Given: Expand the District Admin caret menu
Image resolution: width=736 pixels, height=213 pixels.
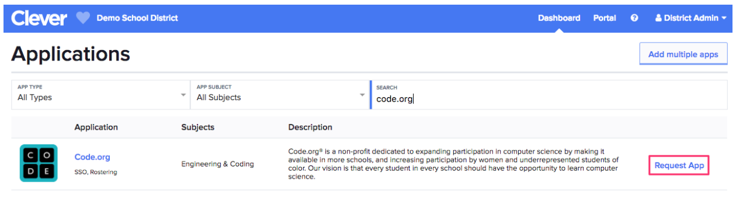Looking at the screenshot, I should [x=724, y=19].
